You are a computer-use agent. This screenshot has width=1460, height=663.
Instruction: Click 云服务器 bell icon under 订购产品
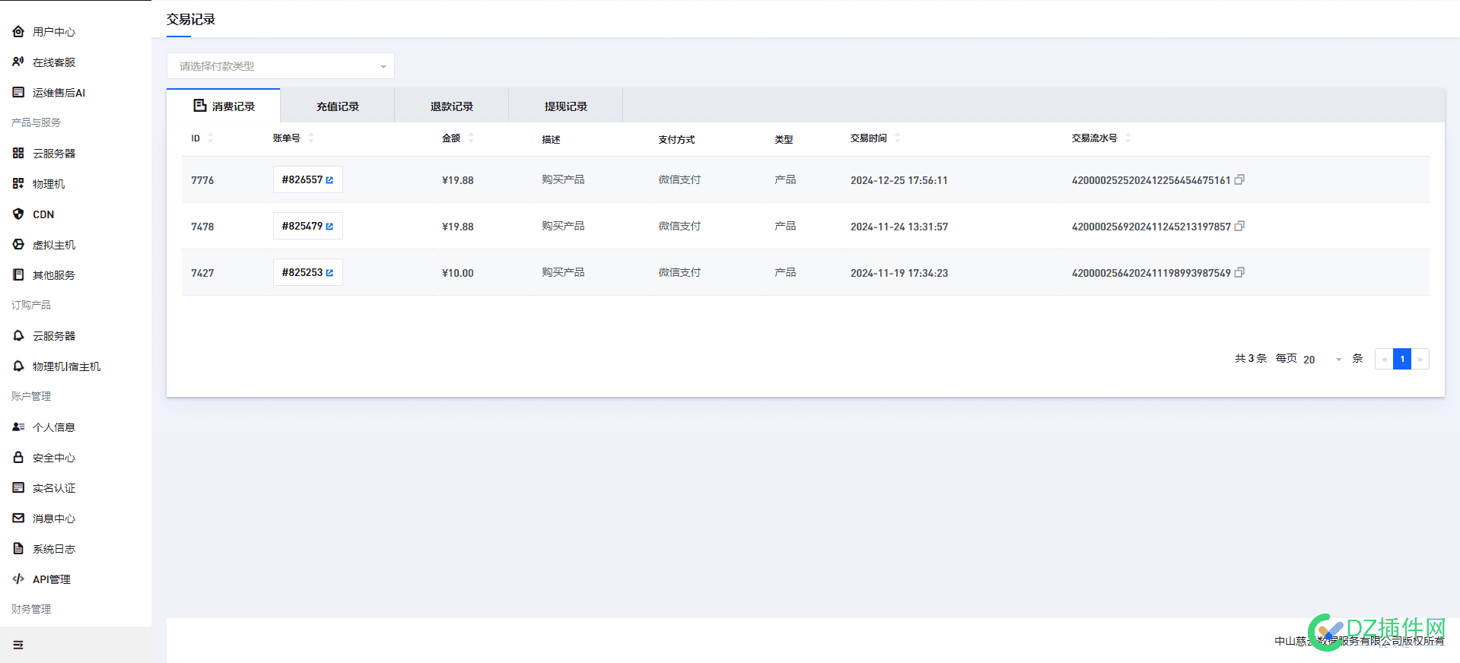[18, 335]
